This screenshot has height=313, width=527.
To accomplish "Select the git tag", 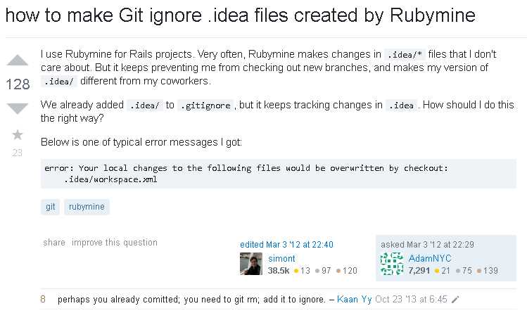I will [x=51, y=207].
